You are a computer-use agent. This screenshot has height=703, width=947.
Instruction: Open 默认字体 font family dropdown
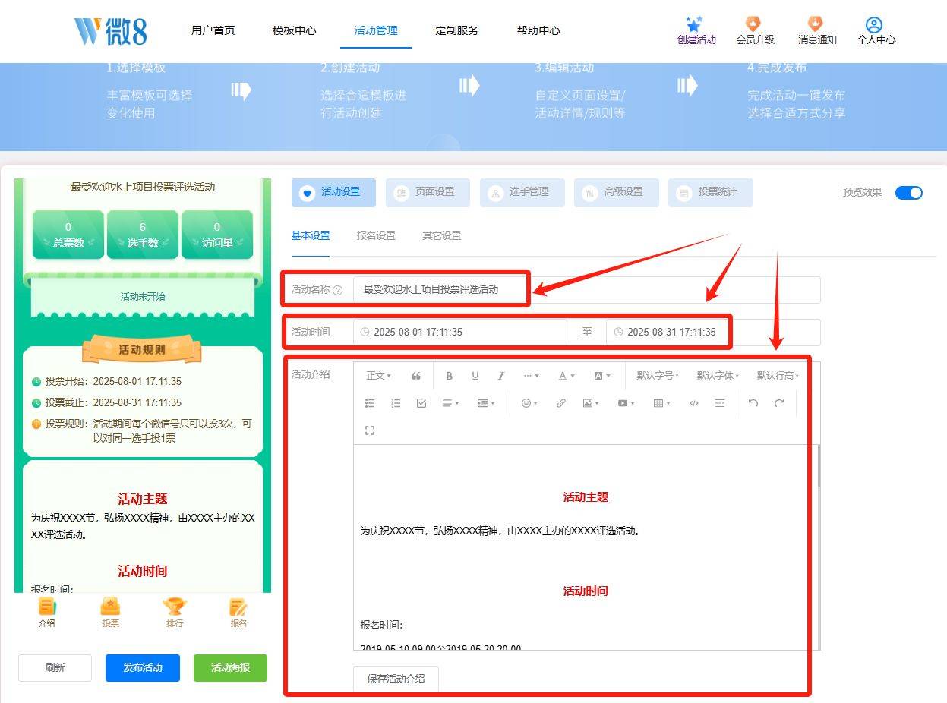tap(717, 375)
